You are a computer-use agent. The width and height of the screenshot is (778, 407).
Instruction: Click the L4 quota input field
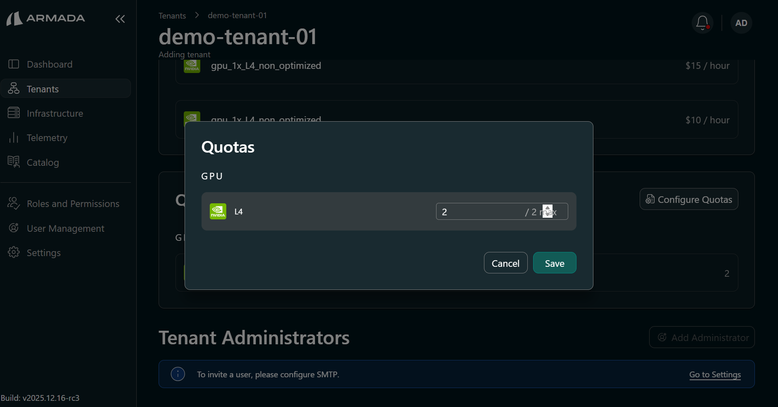tap(475, 211)
